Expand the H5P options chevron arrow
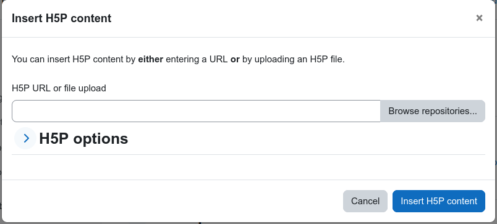Viewport: 497px width, 224px height. (25, 138)
